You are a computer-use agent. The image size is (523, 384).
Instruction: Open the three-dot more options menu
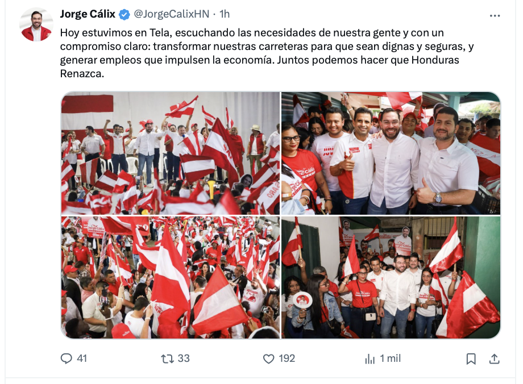tap(495, 16)
